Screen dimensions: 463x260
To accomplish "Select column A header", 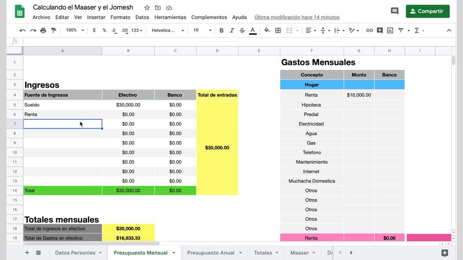I will coord(62,51).
